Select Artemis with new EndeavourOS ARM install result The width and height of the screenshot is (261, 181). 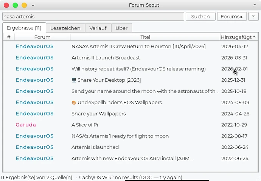coord(130,158)
